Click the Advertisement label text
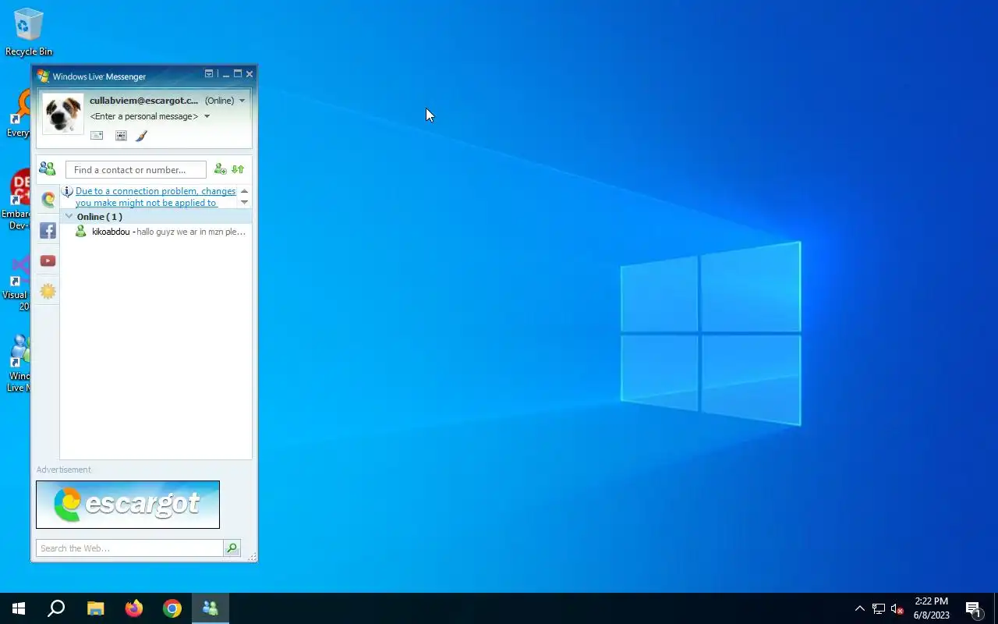The height and width of the screenshot is (624, 998). pyautogui.click(x=63, y=470)
